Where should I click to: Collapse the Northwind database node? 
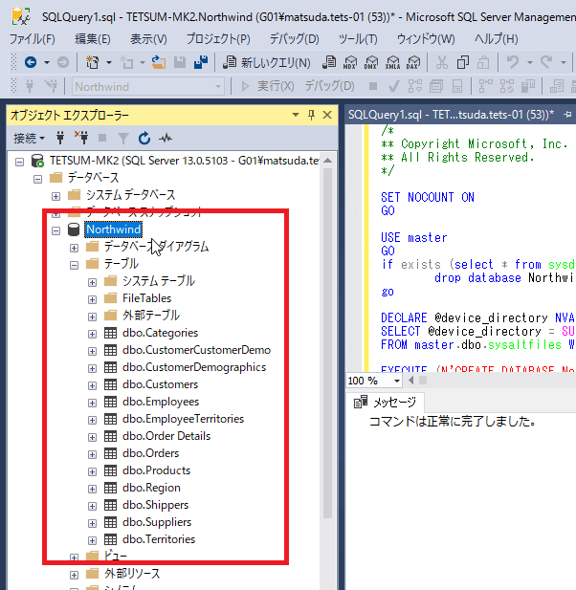coord(56,229)
